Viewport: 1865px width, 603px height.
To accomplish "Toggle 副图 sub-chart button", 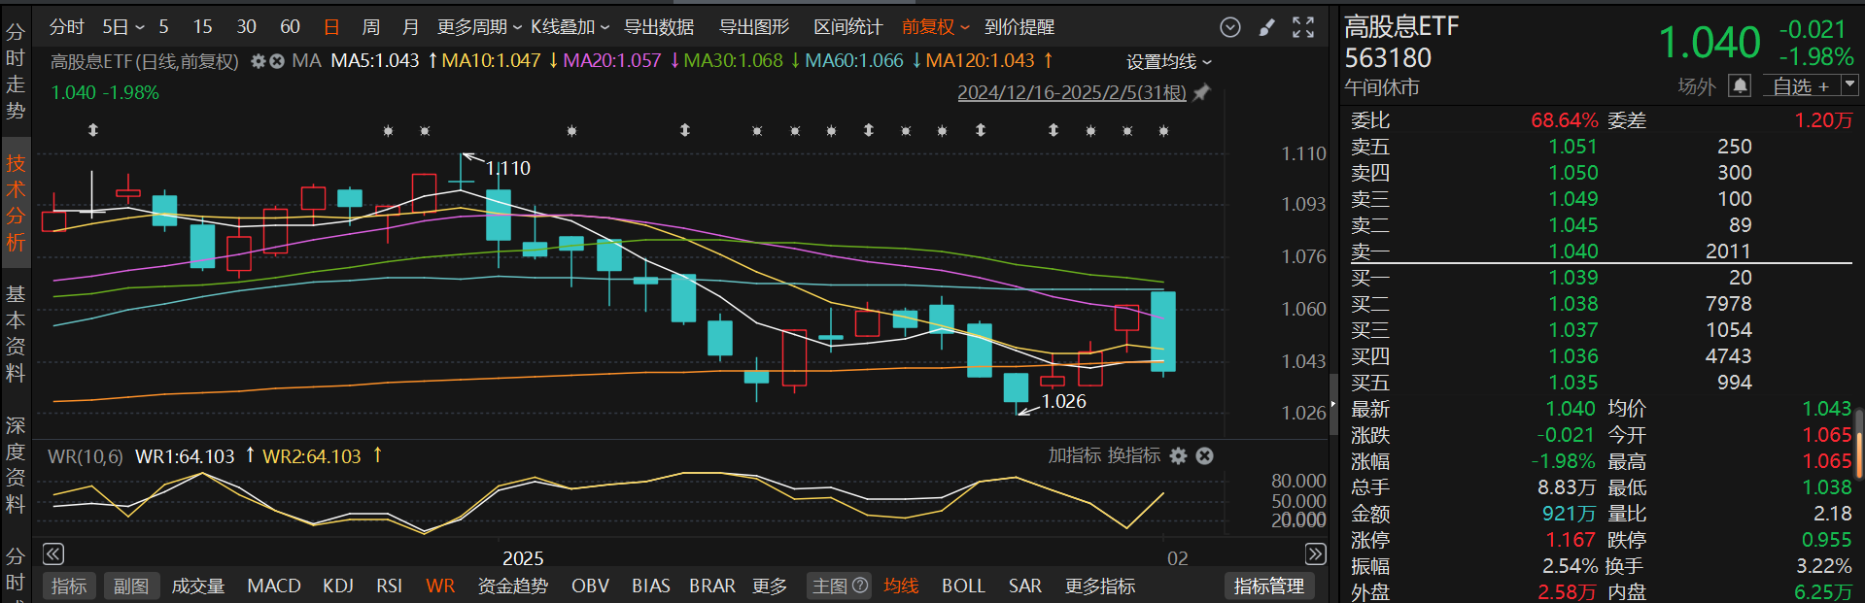I will click(x=131, y=586).
